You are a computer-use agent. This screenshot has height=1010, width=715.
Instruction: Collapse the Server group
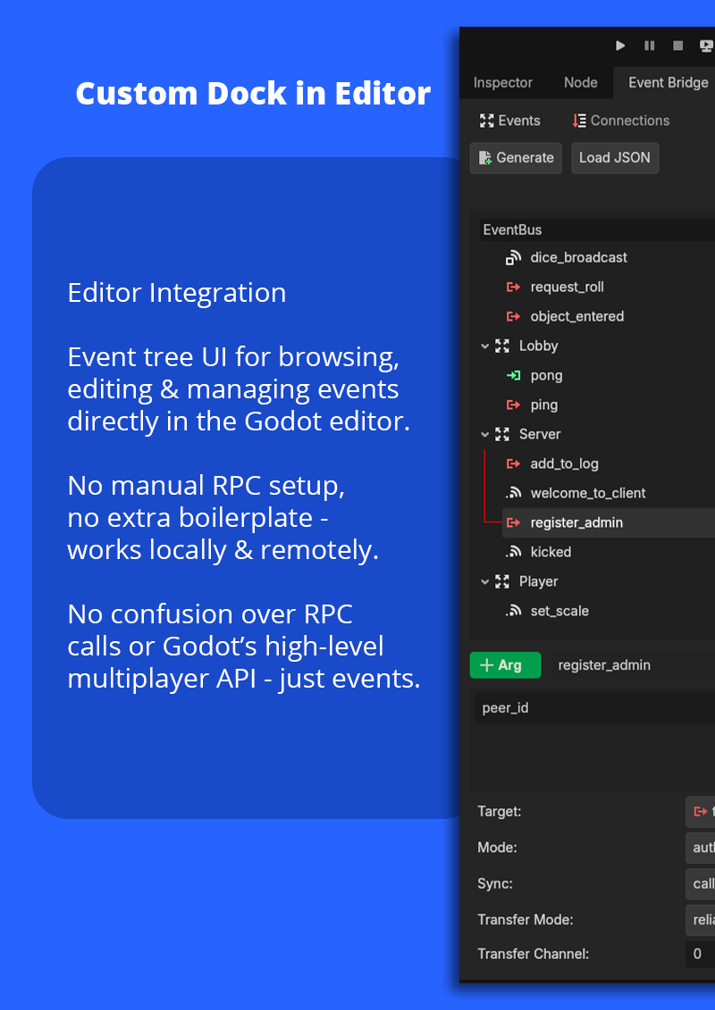[x=484, y=435]
